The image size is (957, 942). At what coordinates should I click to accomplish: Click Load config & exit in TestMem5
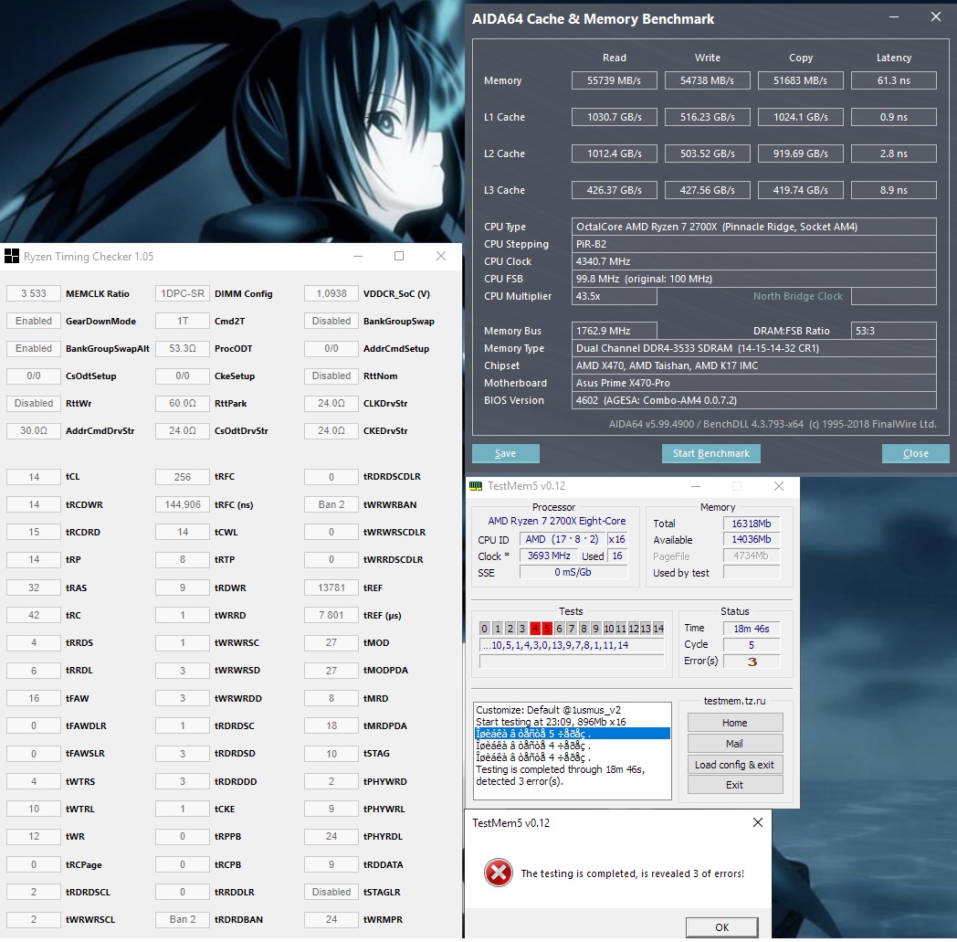click(735, 765)
